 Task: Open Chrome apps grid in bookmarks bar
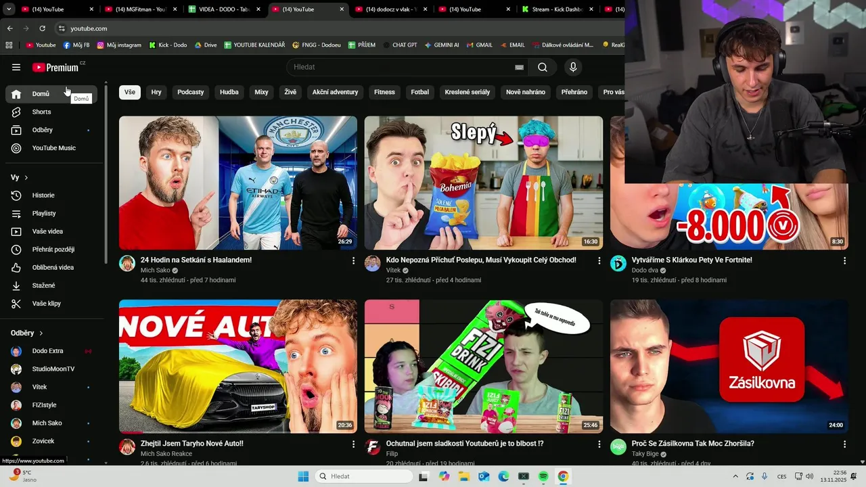point(9,45)
